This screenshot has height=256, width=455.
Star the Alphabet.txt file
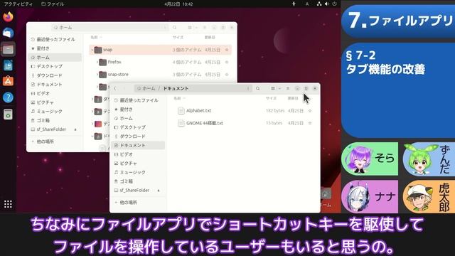310,111
